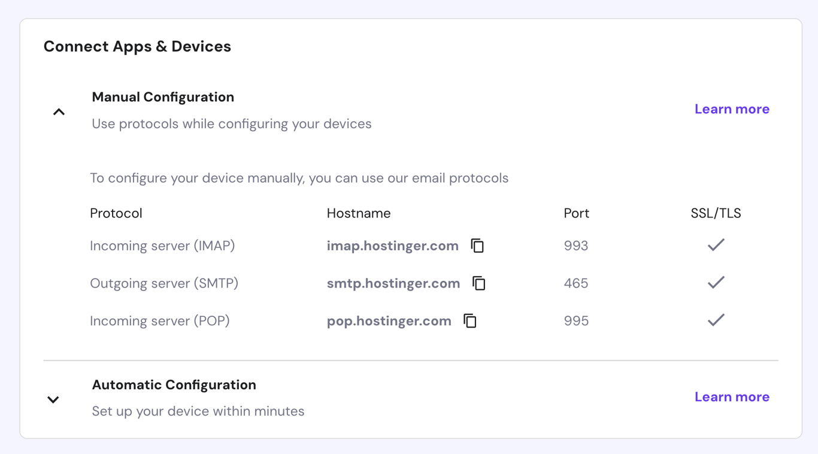Image resolution: width=818 pixels, height=454 pixels.
Task: Copy the smtp.hostinger.com hostname
Action: (478, 283)
